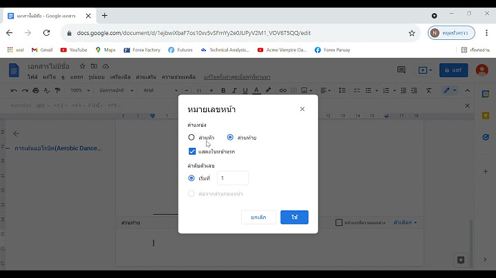This screenshot has height=278, width=496.
Task: Click the spell check icon
Action: [x=47, y=91]
